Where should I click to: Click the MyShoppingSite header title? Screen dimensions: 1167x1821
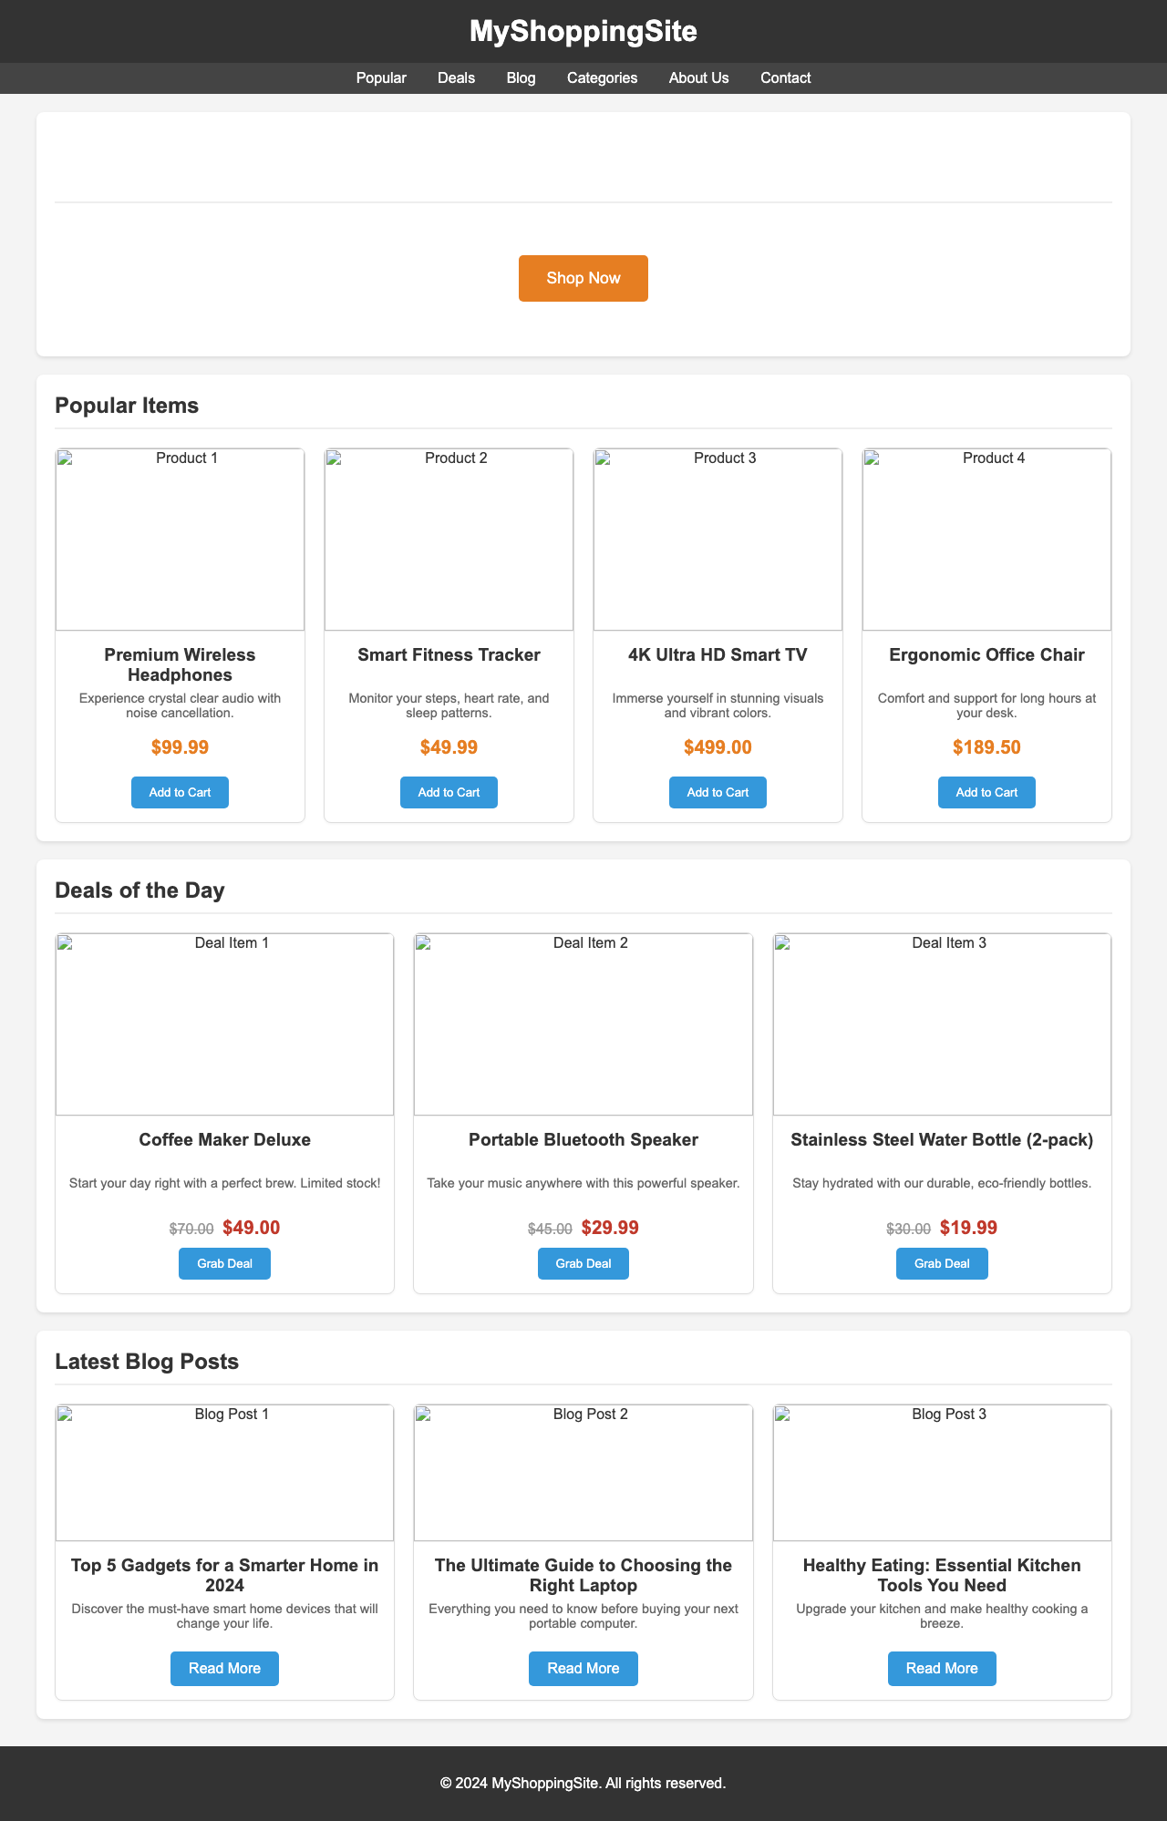click(x=583, y=32)
